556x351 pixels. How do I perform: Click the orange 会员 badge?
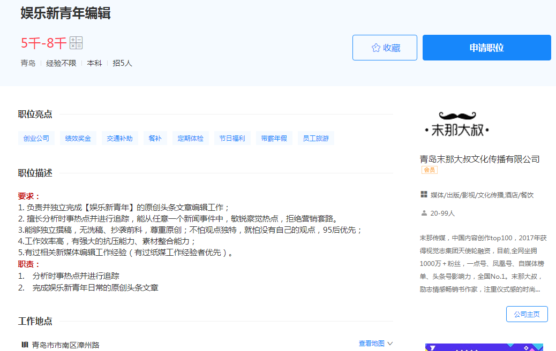[429, 170]
